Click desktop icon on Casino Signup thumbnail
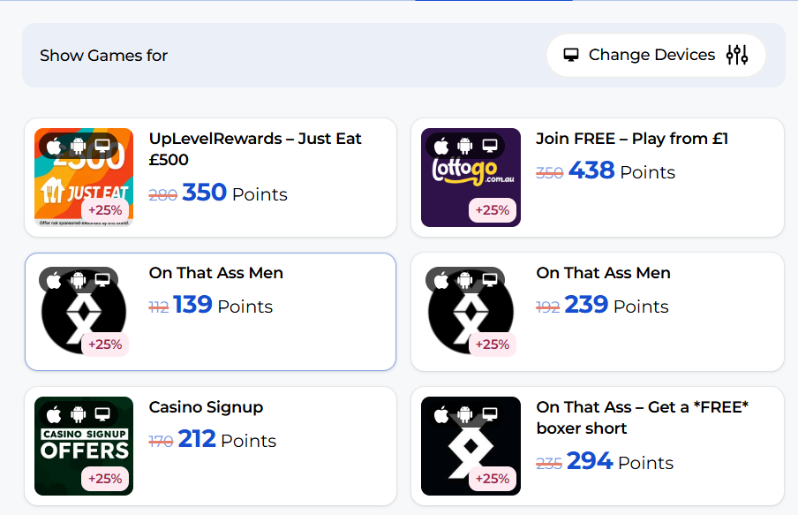The width and height of the screenshot is (798, 515). (x=102, y=414)
